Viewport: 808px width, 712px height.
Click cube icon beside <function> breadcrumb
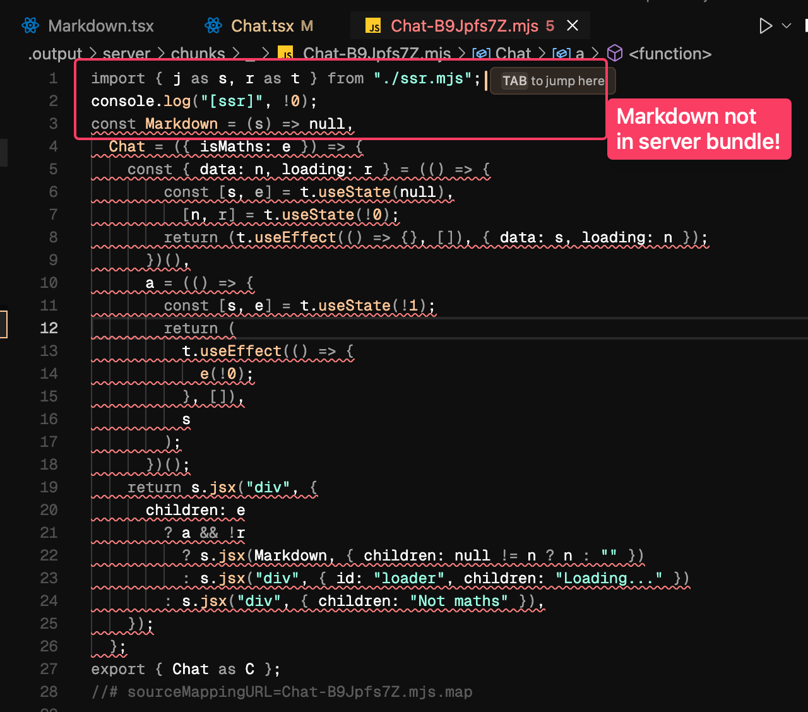pos(615,54)
